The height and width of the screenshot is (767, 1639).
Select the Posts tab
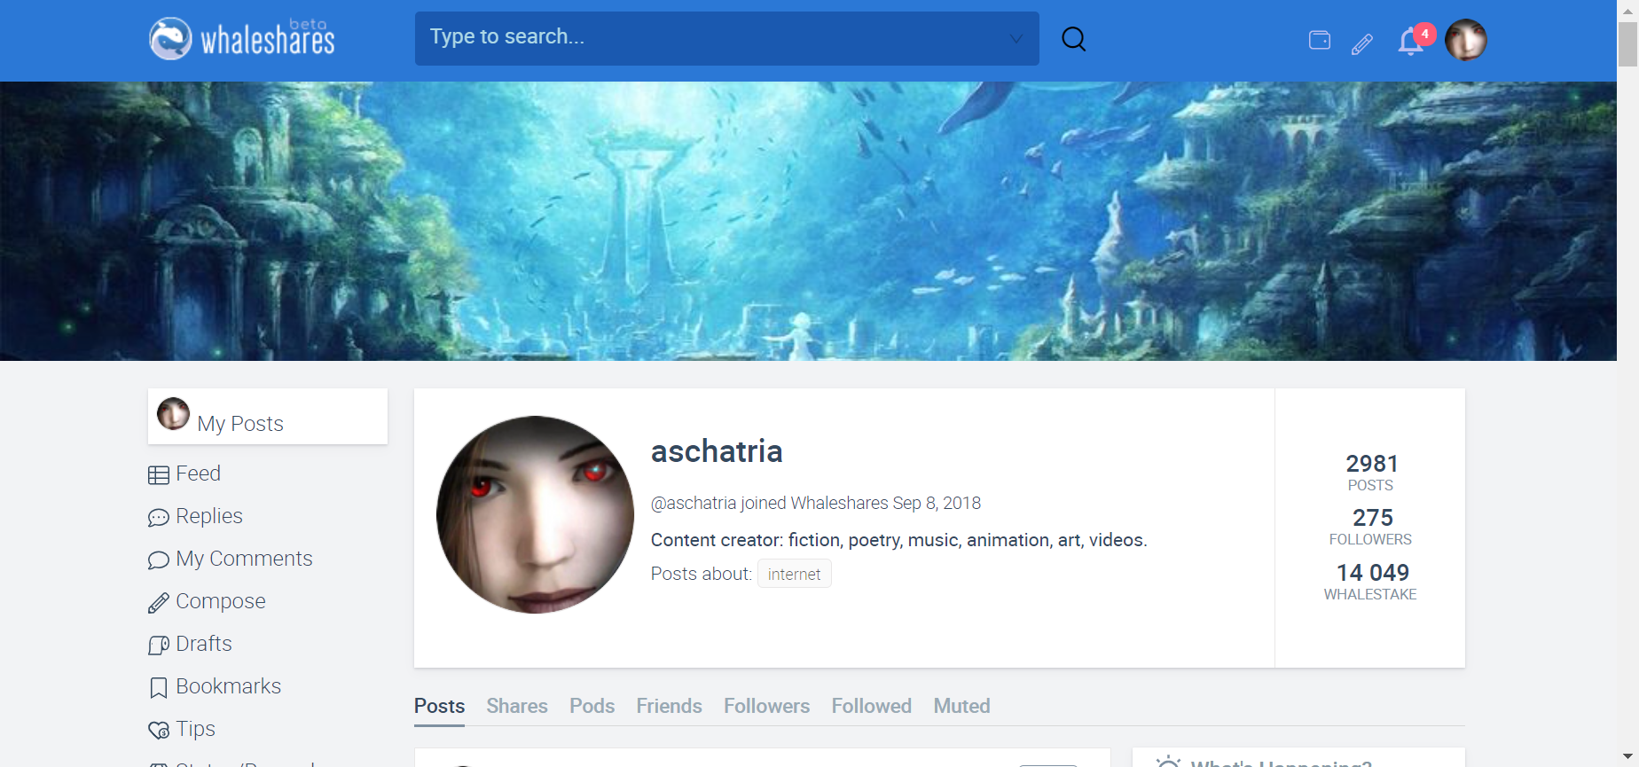point(439,706)
